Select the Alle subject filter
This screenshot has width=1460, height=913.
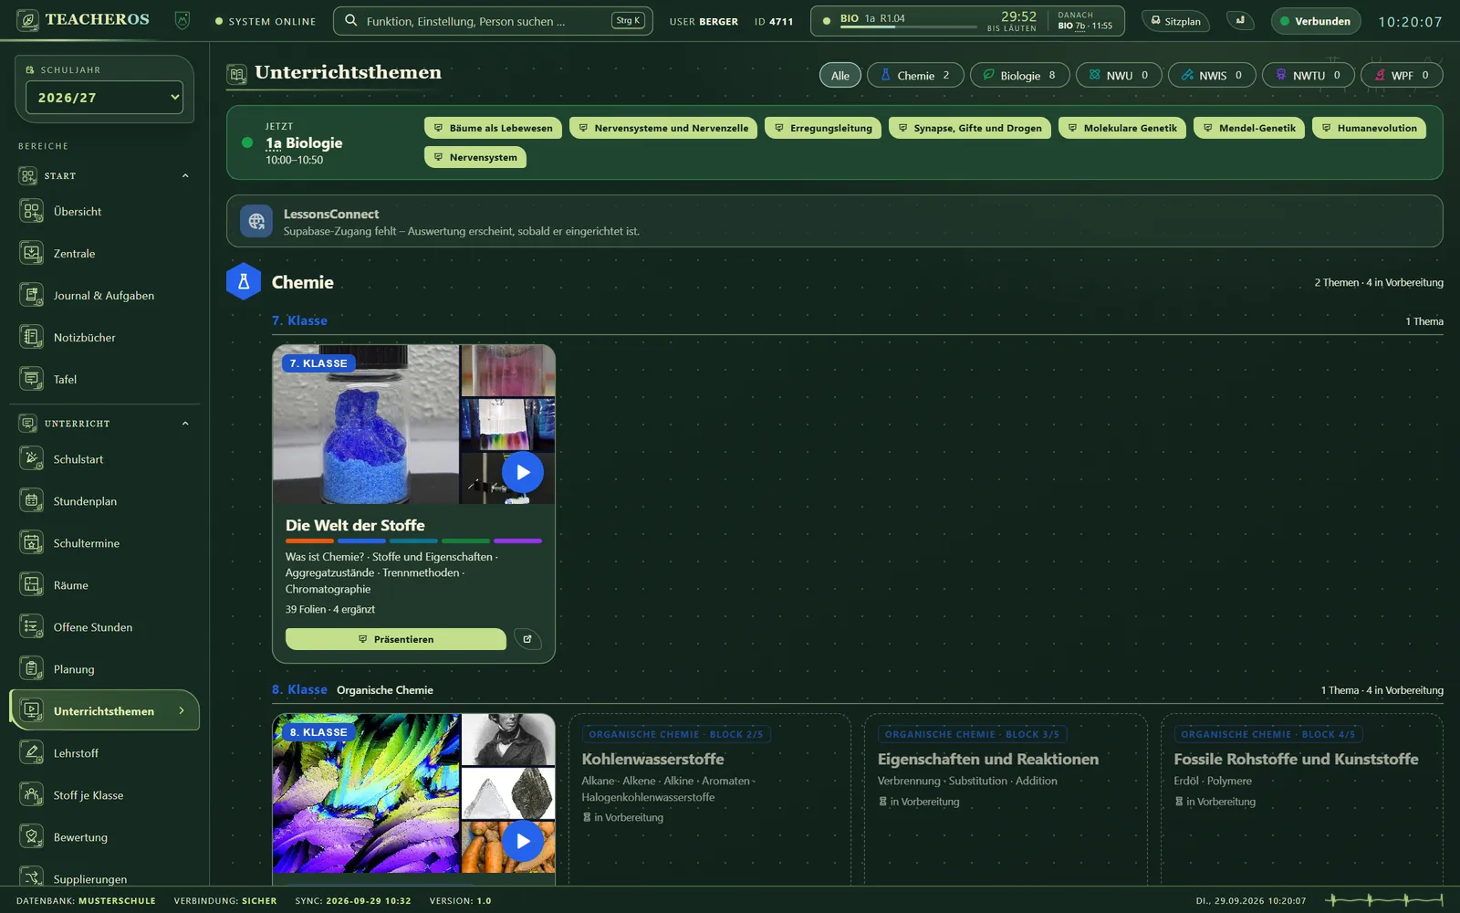[840, 76]
